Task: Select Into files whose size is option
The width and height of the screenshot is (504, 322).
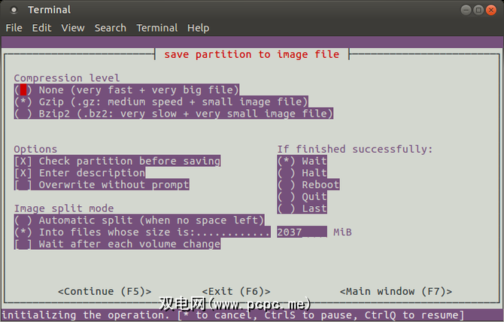Action: pyautogui.click(x=142, y=232)
